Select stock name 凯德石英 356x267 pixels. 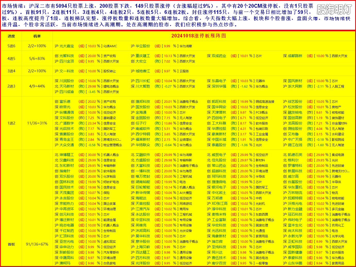coord(295,155)
